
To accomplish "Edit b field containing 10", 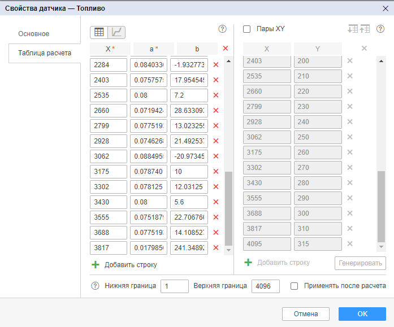I will click(x=189, y=172).
